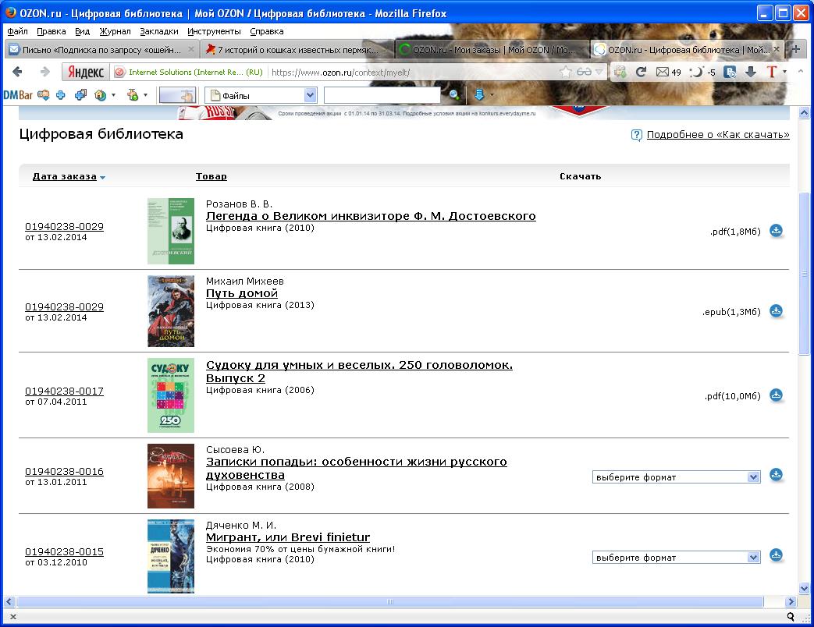Click the Судоку book cover thumbnail
Screen dimensions: 814x627
coord(171,395)
